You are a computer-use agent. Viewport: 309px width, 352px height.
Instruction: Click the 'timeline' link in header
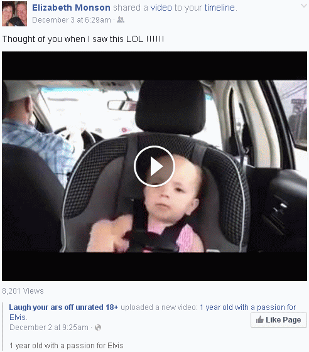click(x=220, y=8)
